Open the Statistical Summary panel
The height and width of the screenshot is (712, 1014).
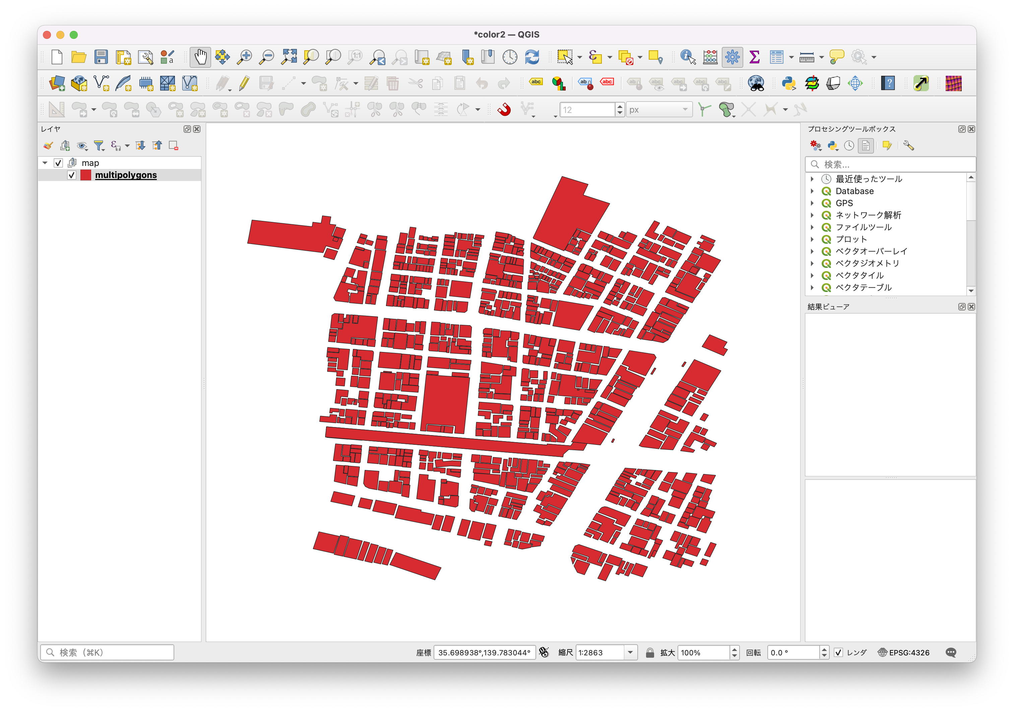pos(755,57)
